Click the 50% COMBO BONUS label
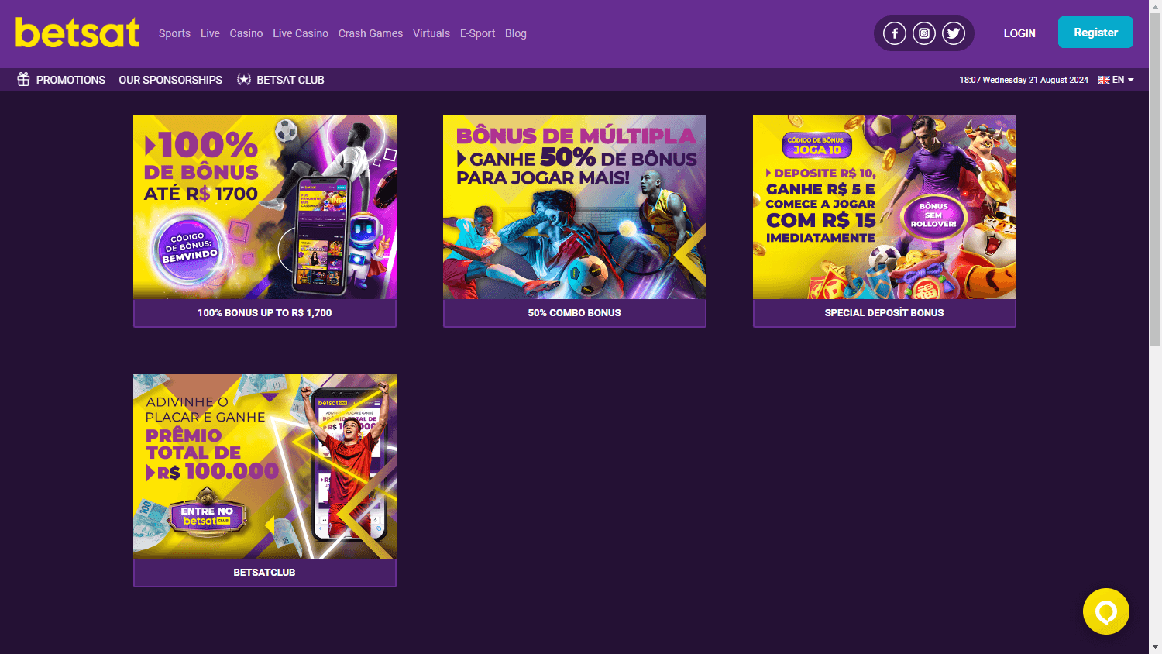1162x654 pixels. [x=575, y=313]
